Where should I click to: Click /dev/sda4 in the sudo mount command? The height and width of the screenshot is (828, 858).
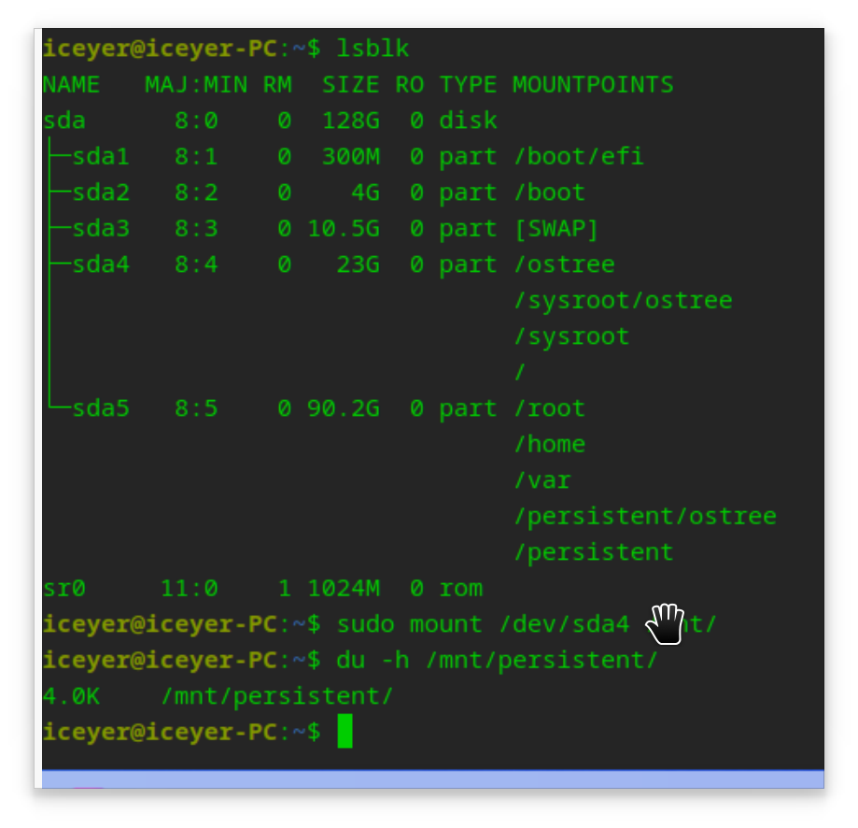(x=564, y=624)
